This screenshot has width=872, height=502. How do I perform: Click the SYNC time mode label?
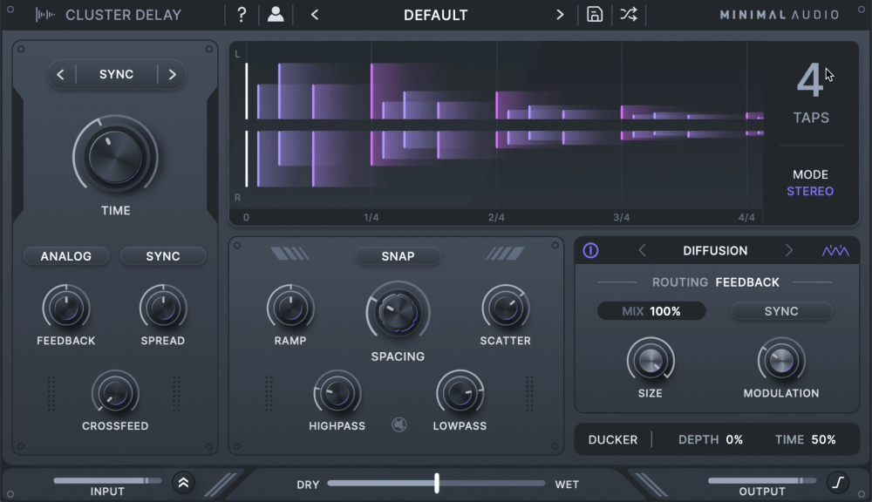[116, 74]
